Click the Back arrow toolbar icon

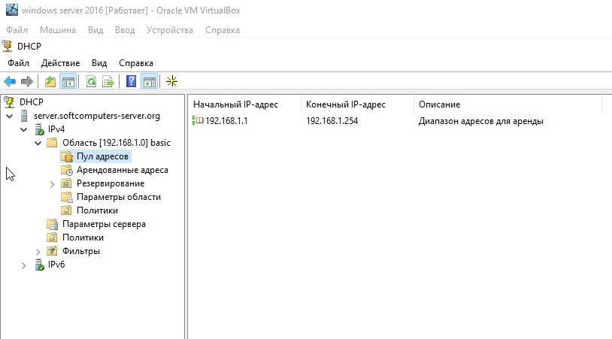pos(10,81)
